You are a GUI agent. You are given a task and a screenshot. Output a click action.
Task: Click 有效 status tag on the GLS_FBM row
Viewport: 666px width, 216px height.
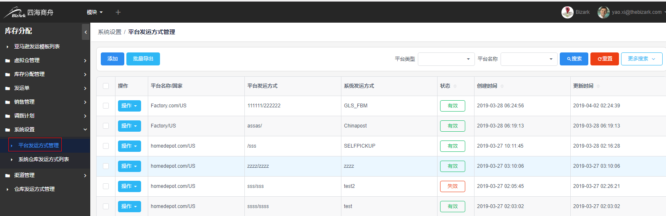click(x=453, y=106)
